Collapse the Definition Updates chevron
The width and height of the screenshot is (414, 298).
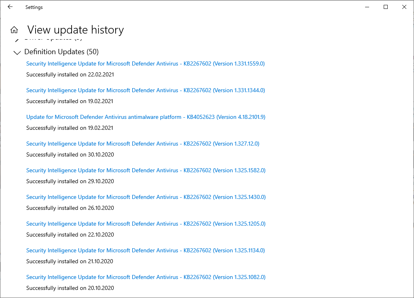tap(17, 53)
